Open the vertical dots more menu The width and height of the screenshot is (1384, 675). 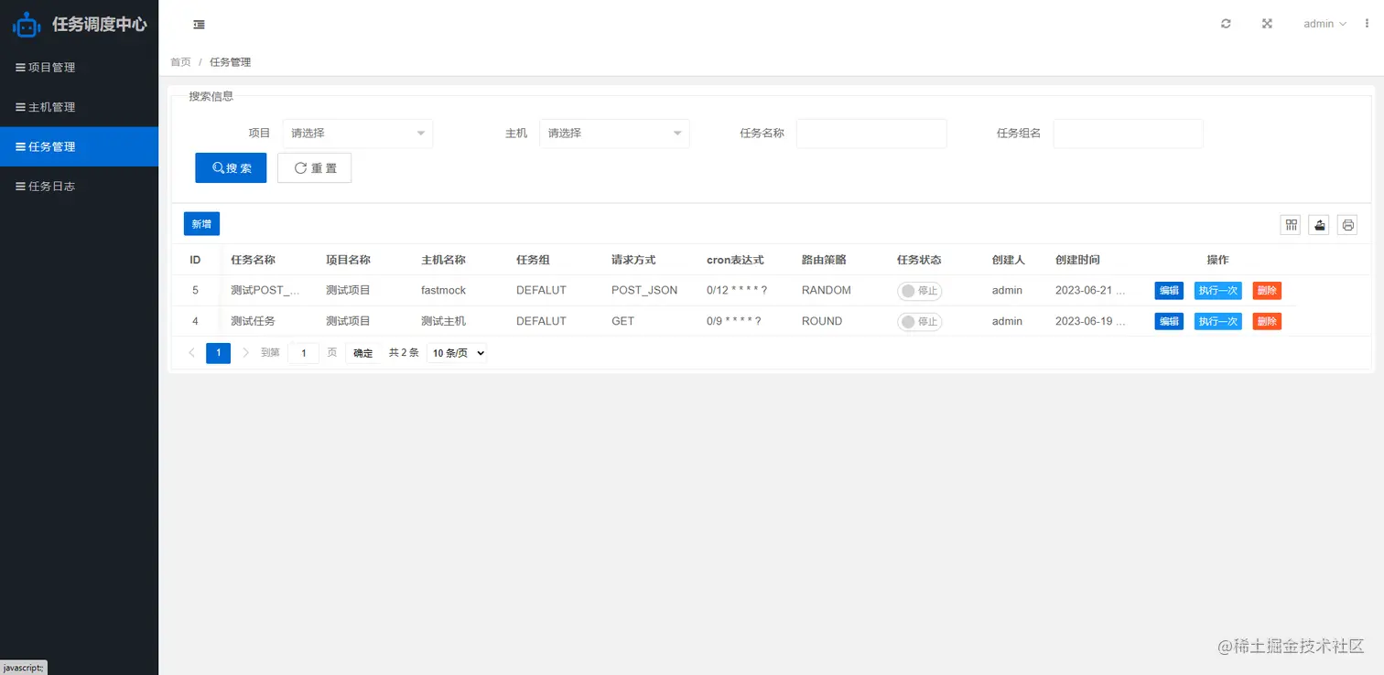click(1368, 24)
